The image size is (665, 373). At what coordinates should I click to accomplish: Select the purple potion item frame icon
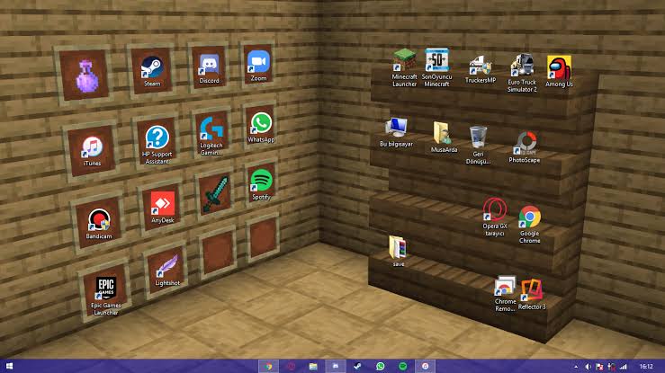click(87, 75)
